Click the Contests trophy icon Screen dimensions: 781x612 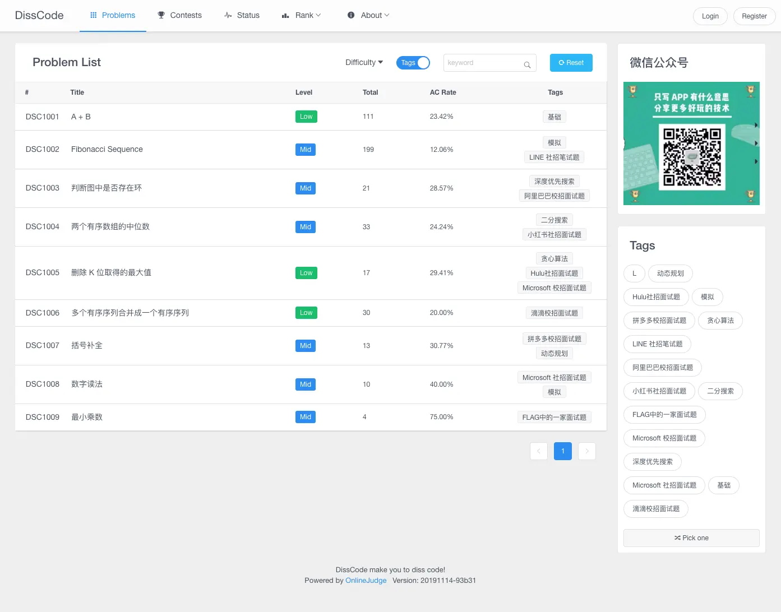click(x=161, y=15)
